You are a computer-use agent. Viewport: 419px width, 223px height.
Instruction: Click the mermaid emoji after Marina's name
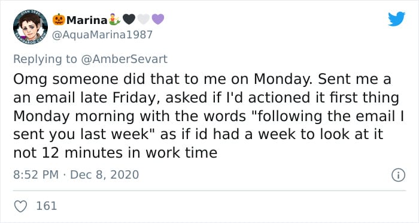tap(114, 20)
